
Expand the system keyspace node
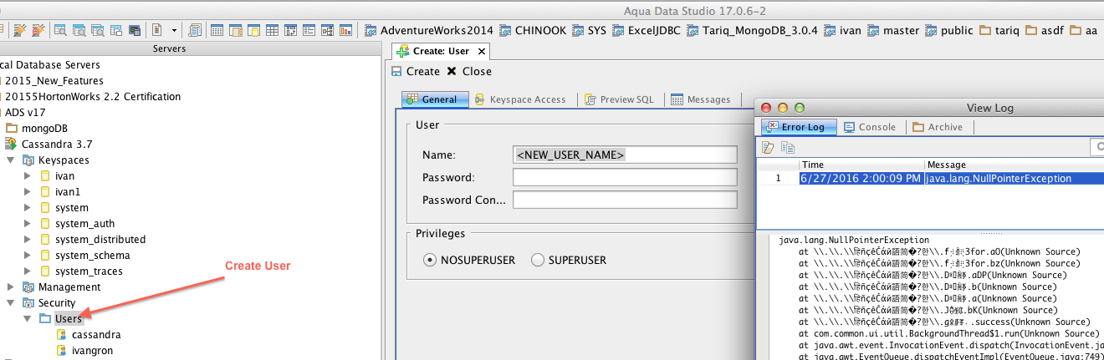point(28,207)
